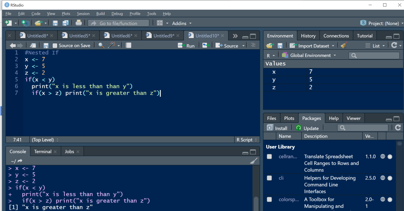The height and width of the screenshot is (211, 404).
Task: Refresh the Packages list
Action: (x=398, y=128)
